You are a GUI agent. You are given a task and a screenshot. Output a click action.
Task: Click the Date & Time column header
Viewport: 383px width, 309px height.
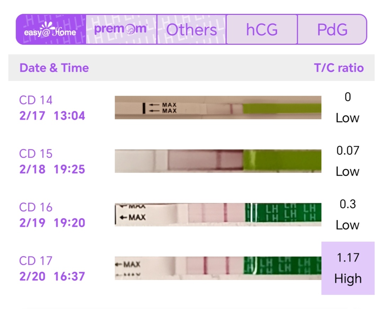pos(54,68)
